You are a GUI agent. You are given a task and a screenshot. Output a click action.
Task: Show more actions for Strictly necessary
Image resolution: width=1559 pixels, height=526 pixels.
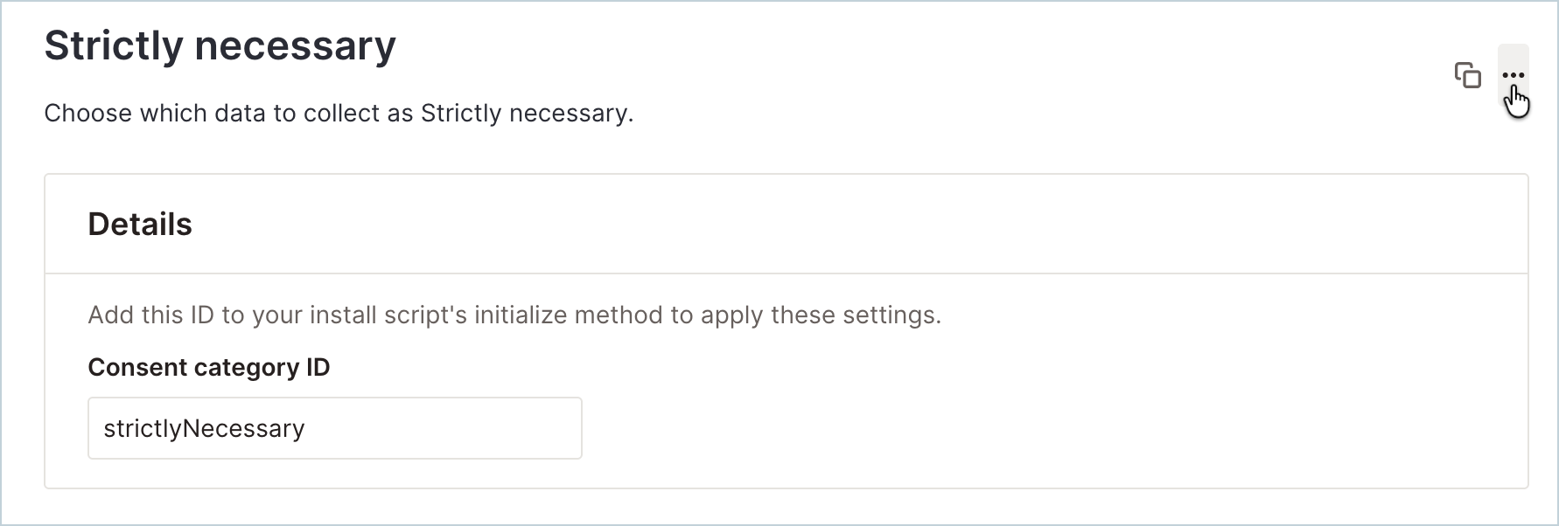click(x=1514, y=75)
